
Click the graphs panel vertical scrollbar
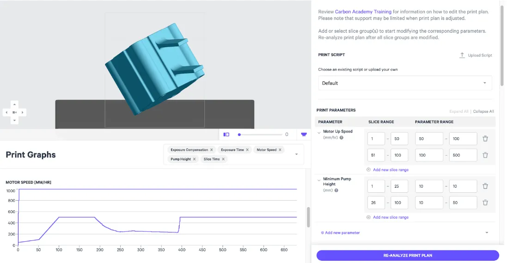(308, 217)
